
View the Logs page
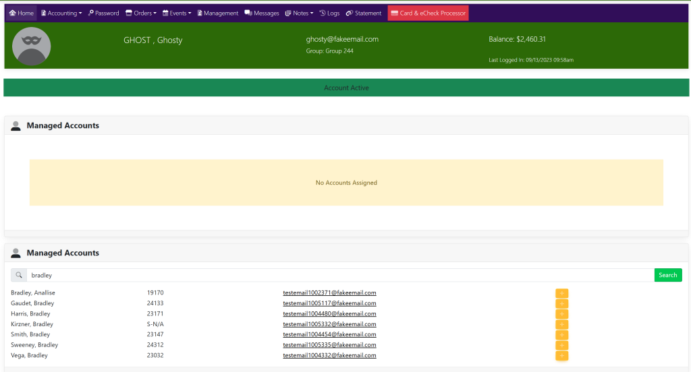(329, 13)
